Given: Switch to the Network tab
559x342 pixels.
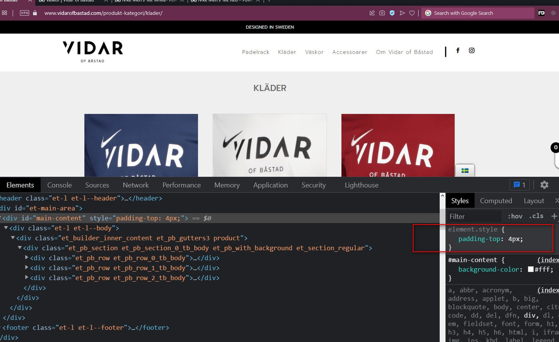Looking at the screenshot, I should point(136,185).
